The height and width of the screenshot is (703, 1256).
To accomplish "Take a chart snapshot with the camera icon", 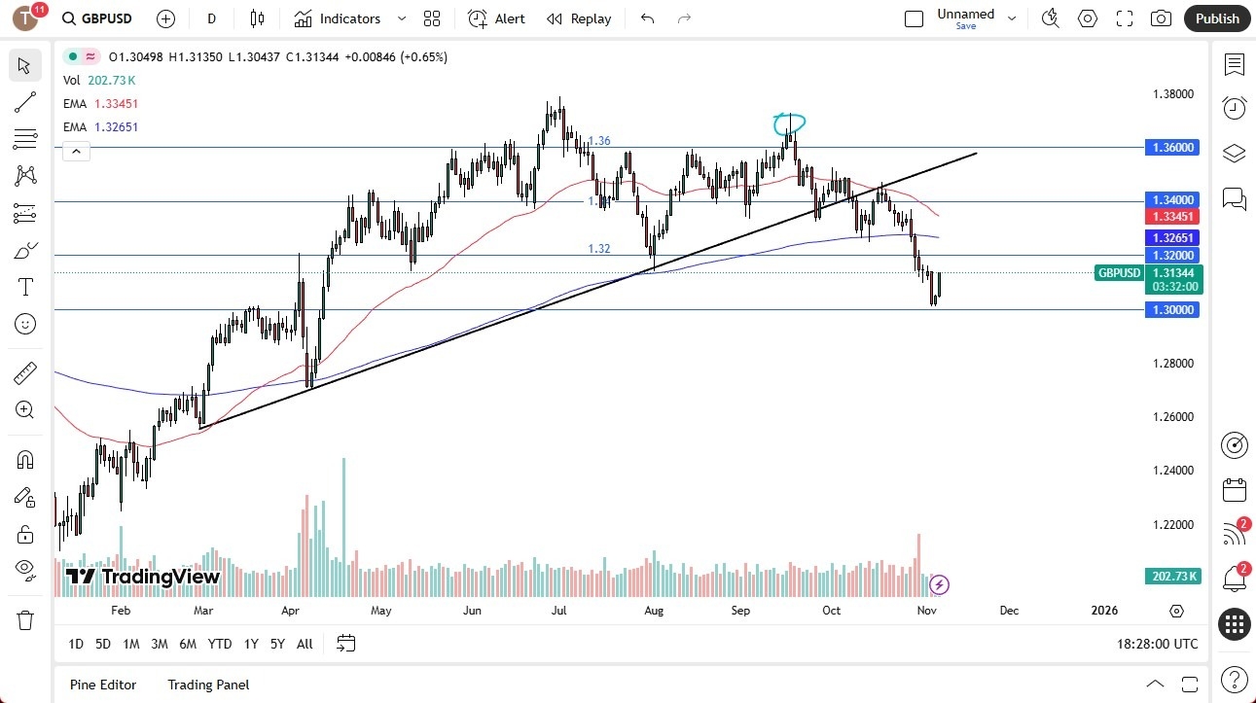I will click(x=1161, y=18).
